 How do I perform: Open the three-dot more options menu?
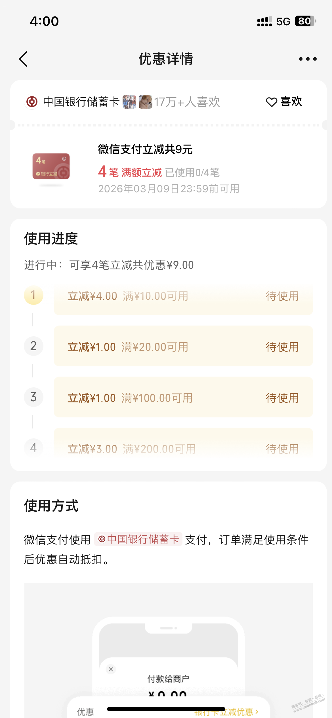(x=308, y=59)
